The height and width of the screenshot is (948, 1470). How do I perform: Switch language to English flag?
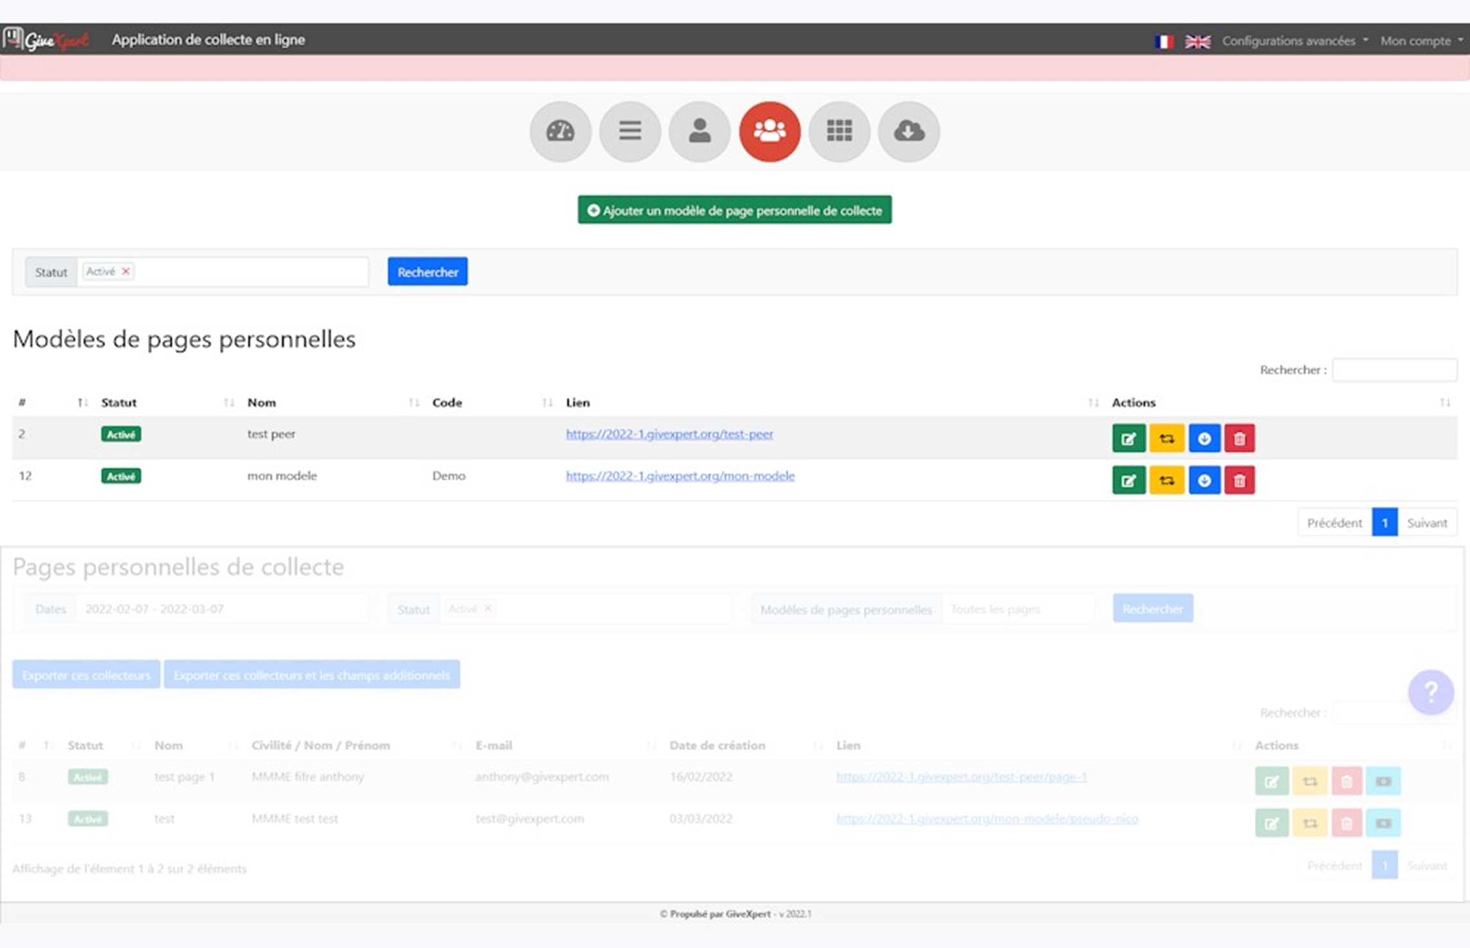(1197, 41)
